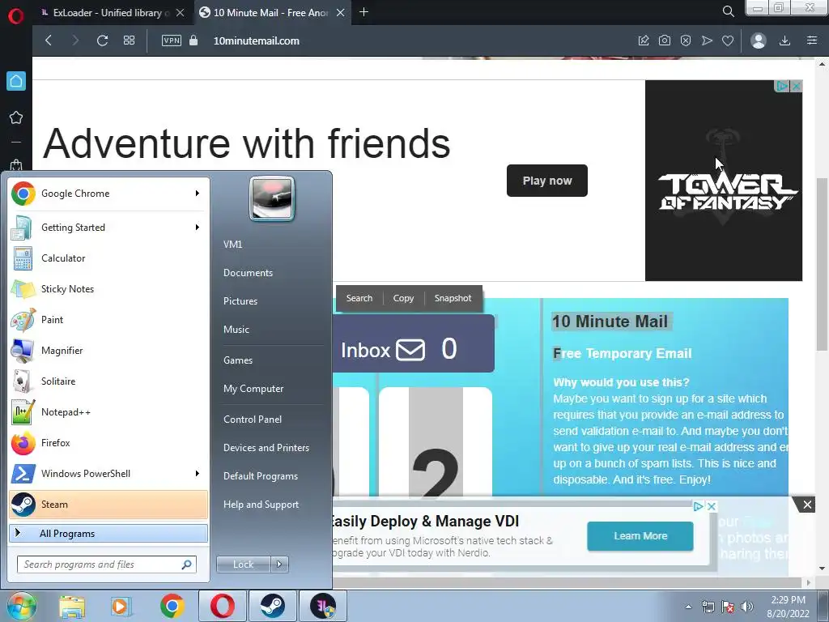
Task: Open Calculator from the Start menu
Action: 108,258
